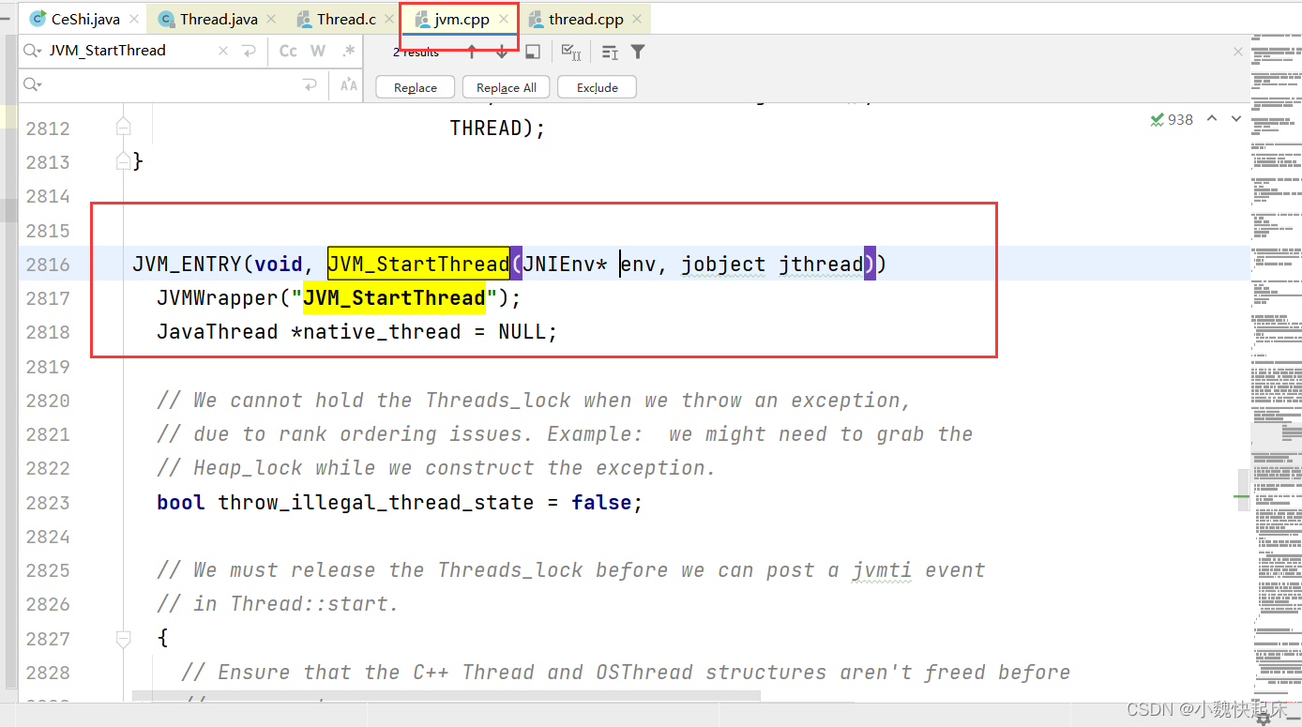Screen dimensions: 1302x727
Task: Open search results in find window icon
Action: (532, 52)
